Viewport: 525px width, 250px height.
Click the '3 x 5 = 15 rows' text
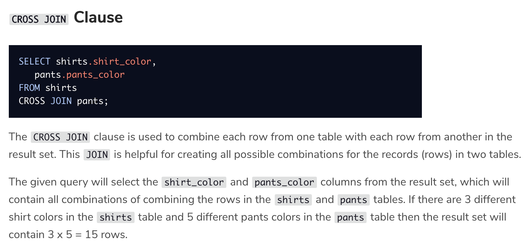tap(88, 235)
